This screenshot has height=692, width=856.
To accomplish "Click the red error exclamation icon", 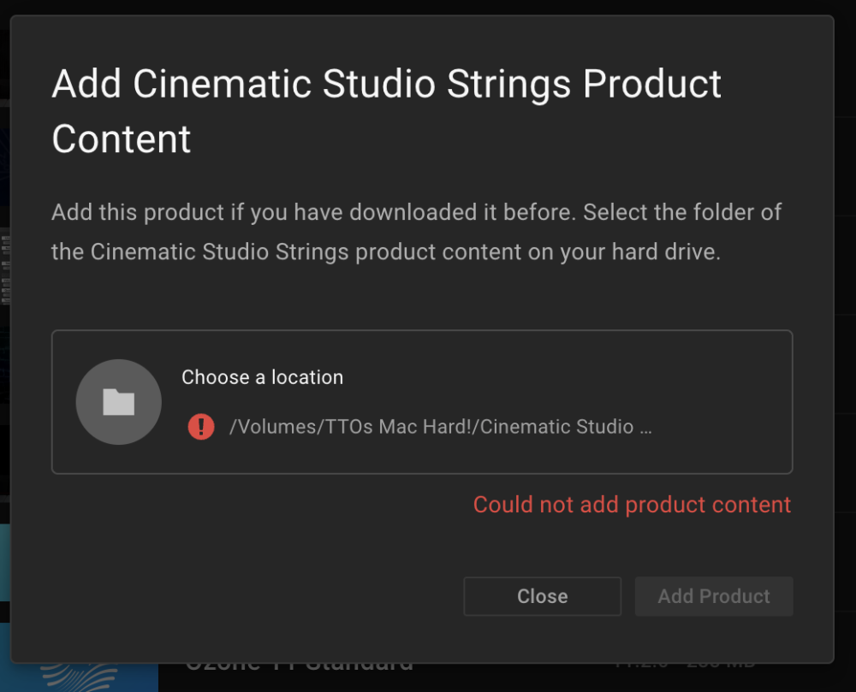I will tap(201, 427).
